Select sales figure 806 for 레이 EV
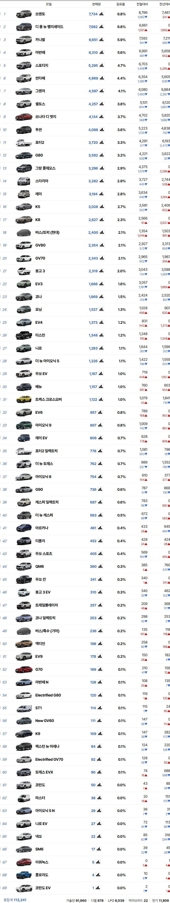Image resolution: width=170 pixels, height=903 pixels. tap(93, 438)
